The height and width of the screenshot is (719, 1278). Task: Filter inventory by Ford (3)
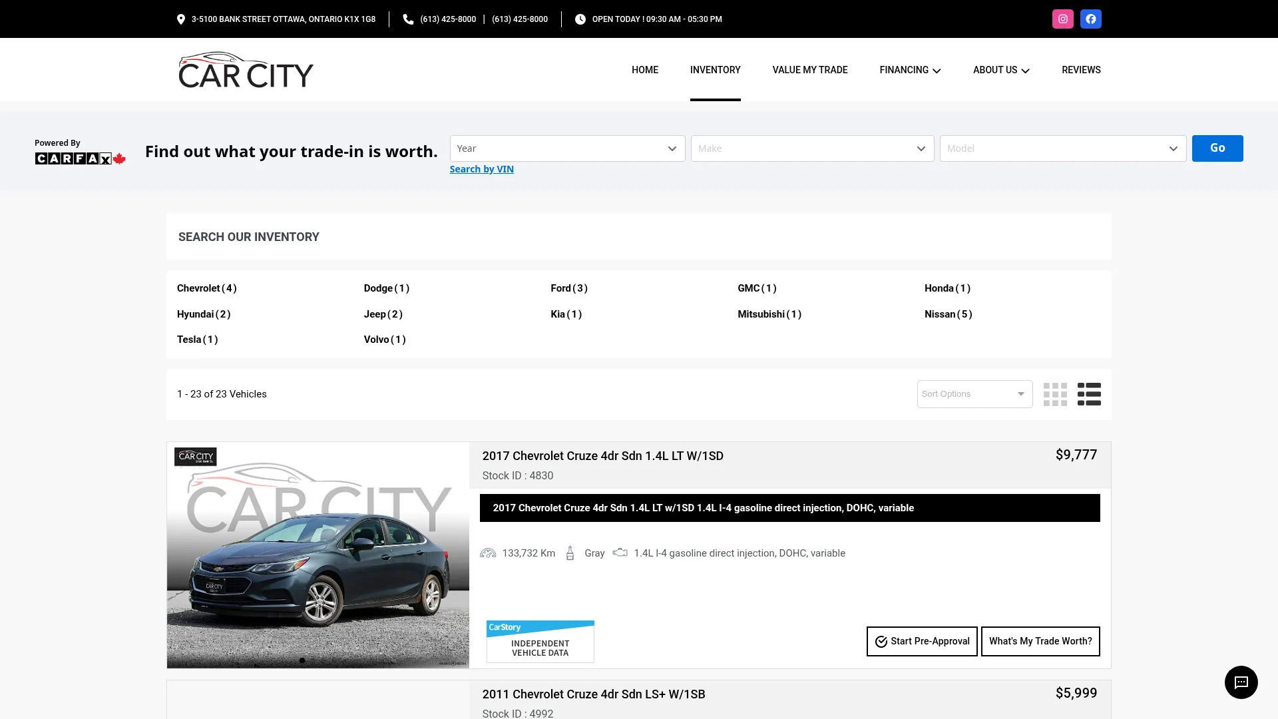click(x=569, y=288)
